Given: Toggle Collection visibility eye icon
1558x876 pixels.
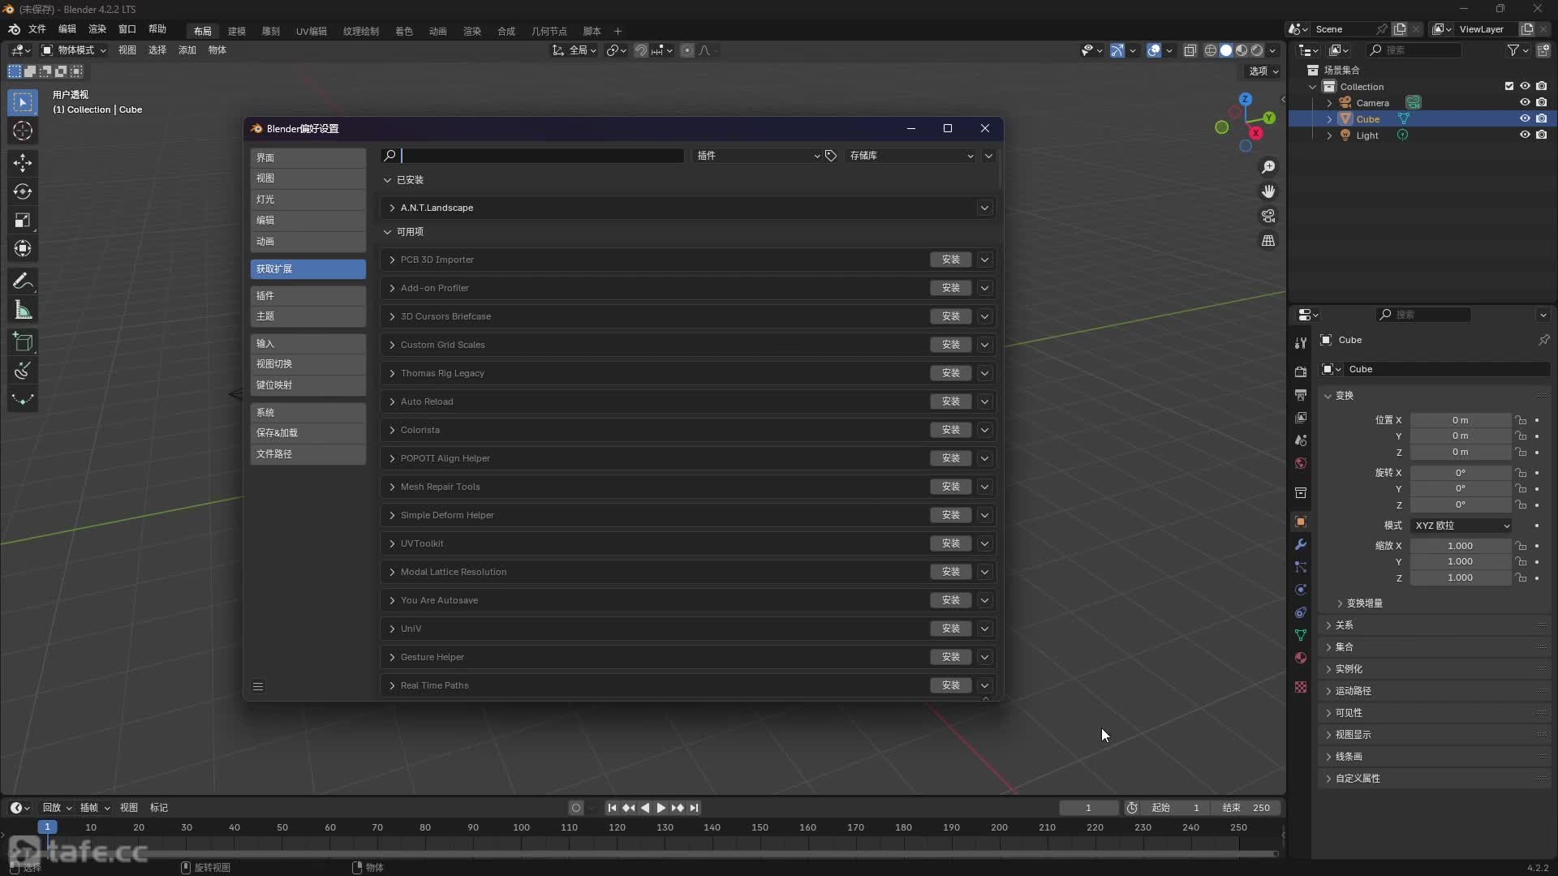Looking at the screenshot, I should pyautogui.click(x=1525, y=86).
